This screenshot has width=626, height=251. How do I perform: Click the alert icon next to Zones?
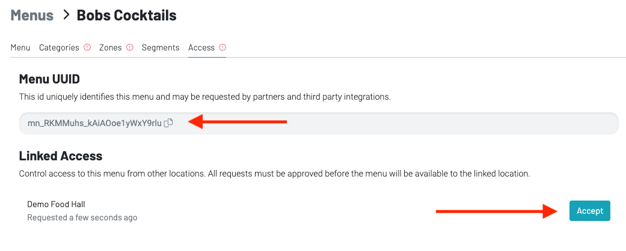[x=130, y=47]
